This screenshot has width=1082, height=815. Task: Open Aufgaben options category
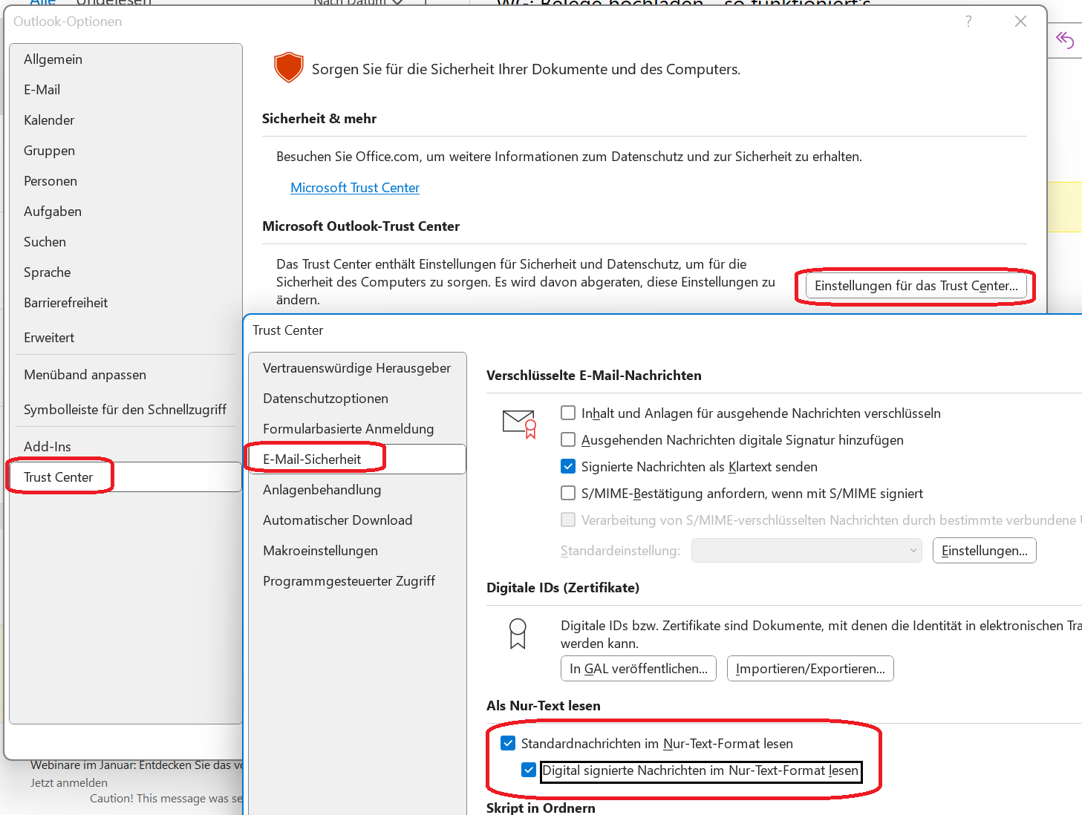pyautogui.click(x=126, y=212)
